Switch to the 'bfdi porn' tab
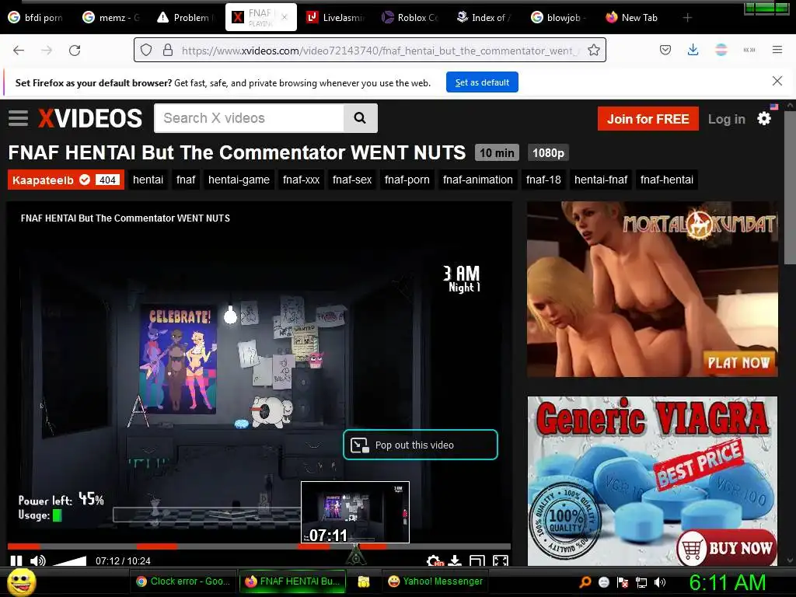 coord(37,18)
